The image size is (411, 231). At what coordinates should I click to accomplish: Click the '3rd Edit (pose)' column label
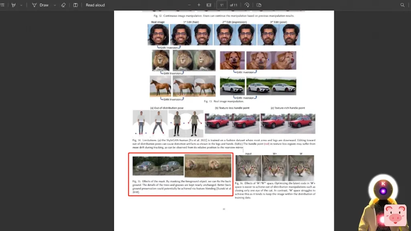279,22
